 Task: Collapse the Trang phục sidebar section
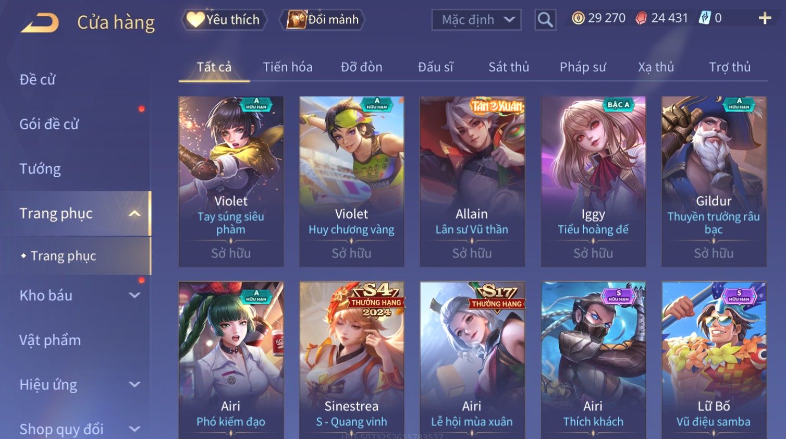[134, 213]
